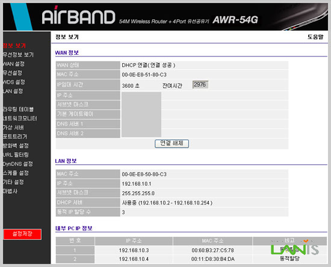Click 동적할당 note in row 2
The height and width of the screenshot is (267, 331).
click(x=289, y=259)
